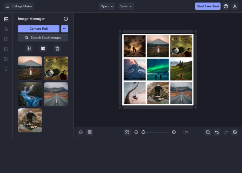Select the Text tool in sidebar

6,69
